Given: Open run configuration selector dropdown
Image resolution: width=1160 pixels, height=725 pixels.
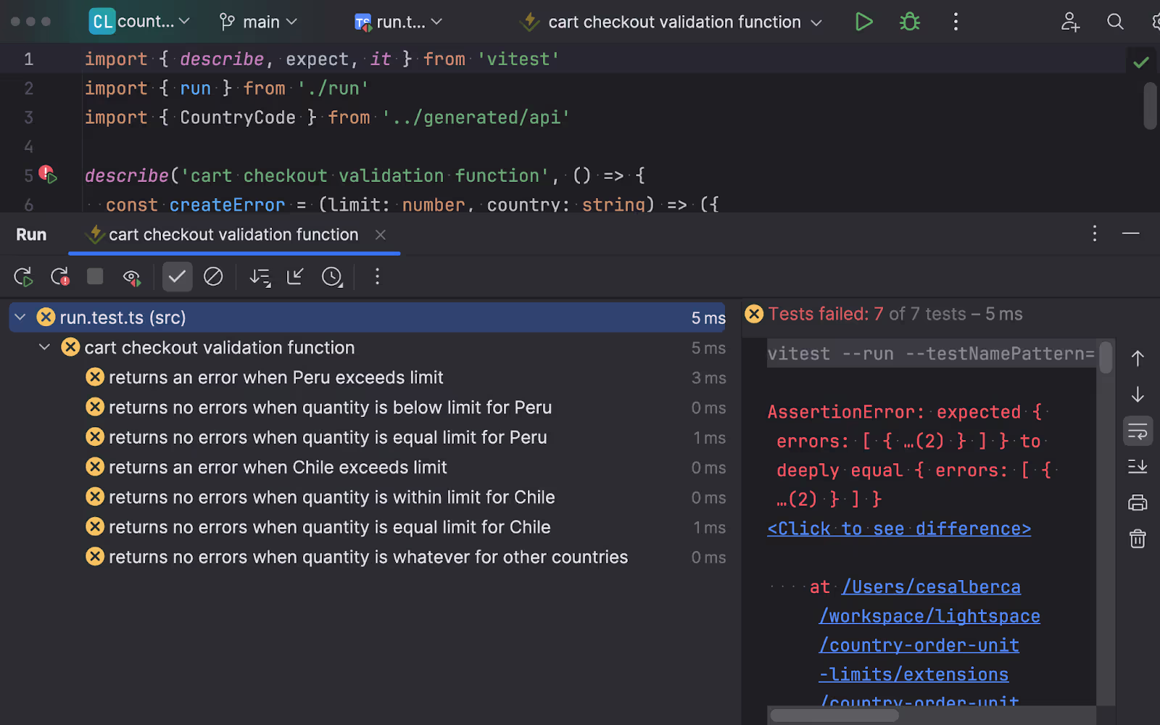Looking at the screenshot, I should coord(671,22).
